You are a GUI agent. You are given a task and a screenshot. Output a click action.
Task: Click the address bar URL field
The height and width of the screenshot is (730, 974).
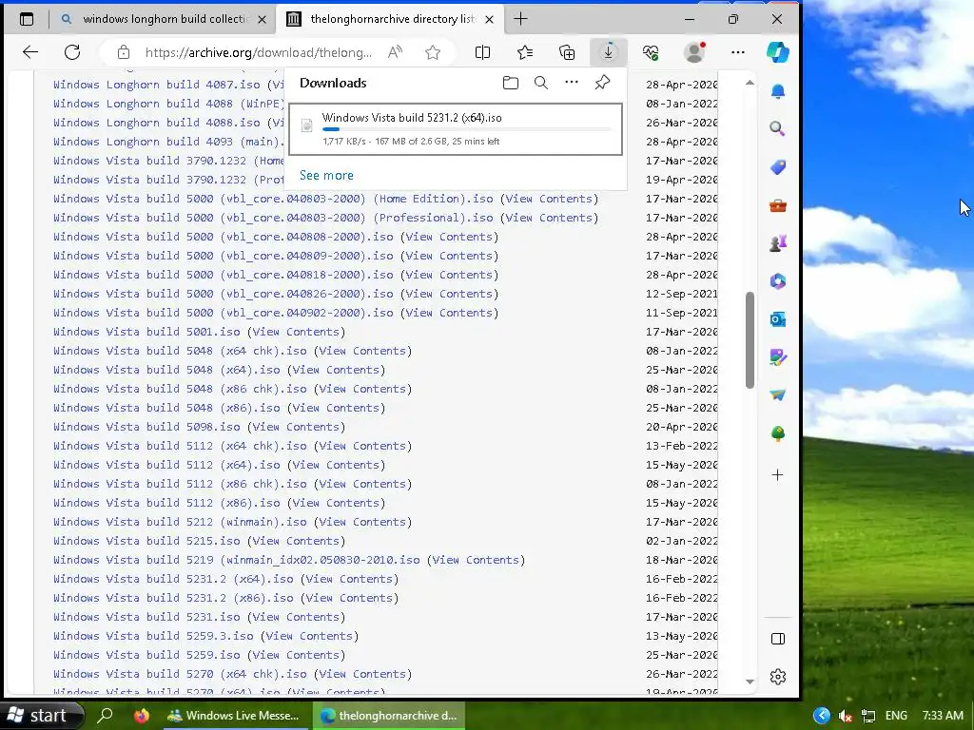click(258, 52)
